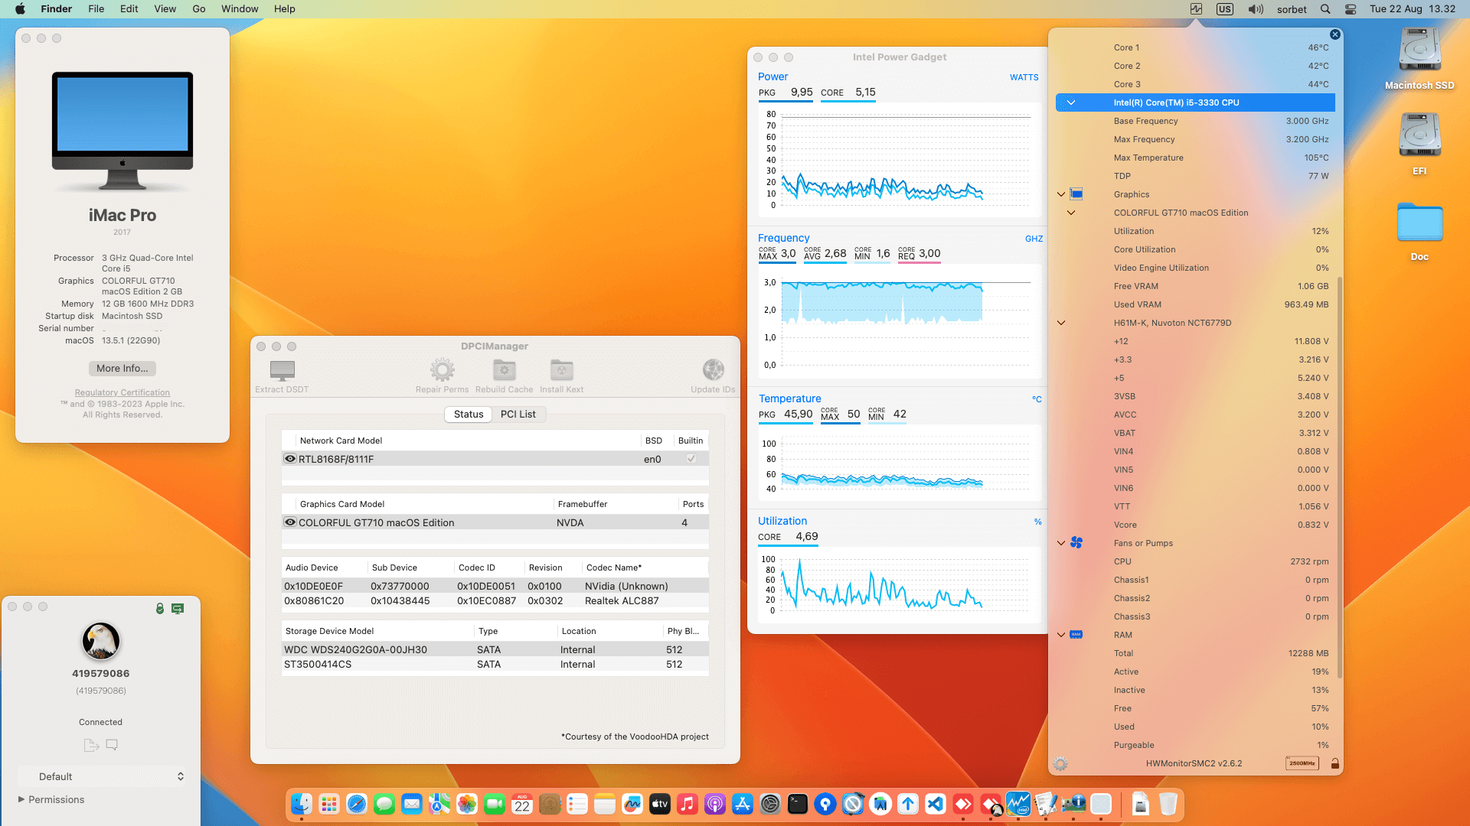The width and height of the screenshot is (1470, 826).
Task: Toggle the Builtin checkbox for en0
Action: click(x=691, y=459)
